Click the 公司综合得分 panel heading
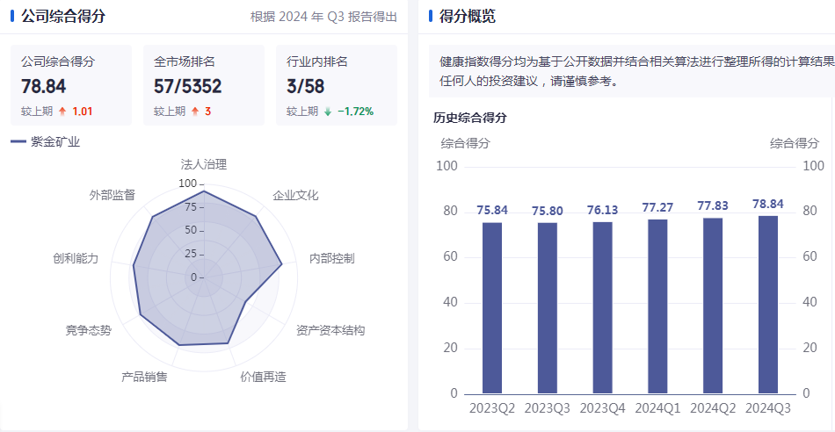This screenshot has width=835, height=432. (x=62, y=16)
